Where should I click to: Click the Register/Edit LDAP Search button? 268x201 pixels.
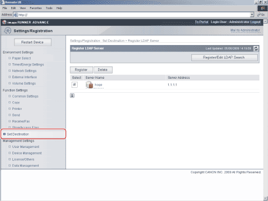coord(225,57)
